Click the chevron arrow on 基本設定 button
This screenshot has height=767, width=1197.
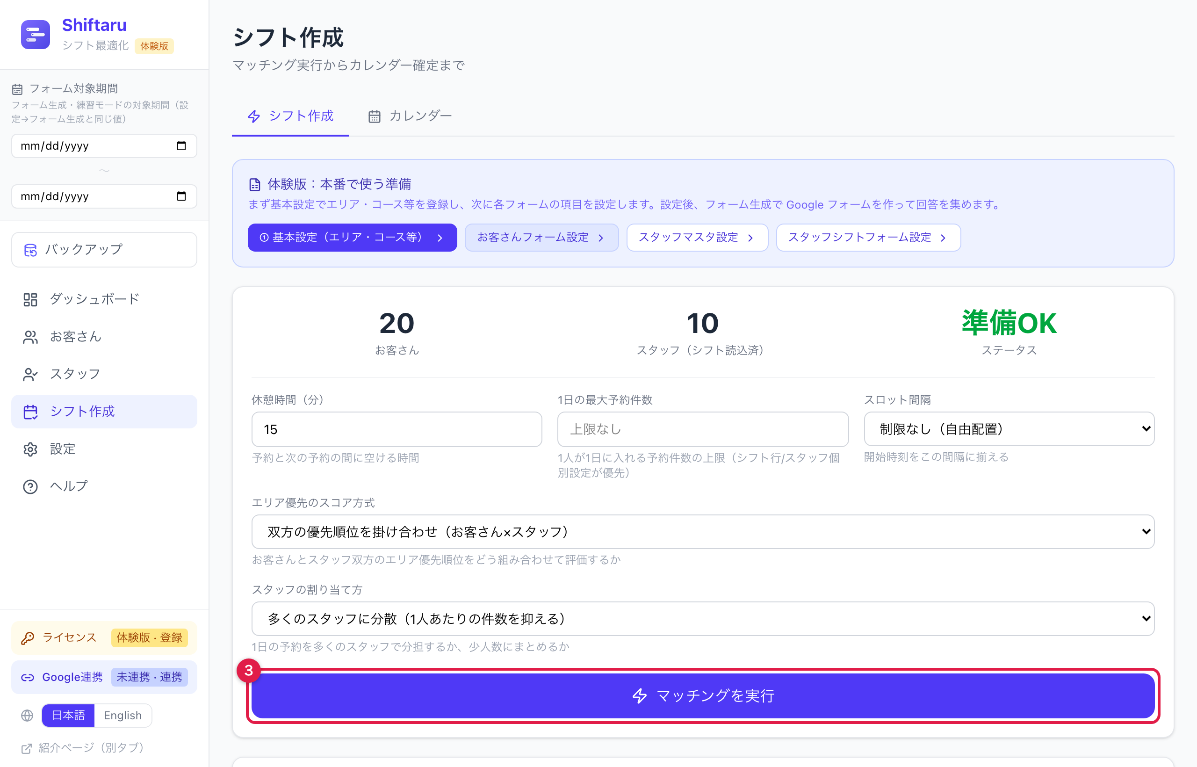pyautogui.click(x=440, y=238)
